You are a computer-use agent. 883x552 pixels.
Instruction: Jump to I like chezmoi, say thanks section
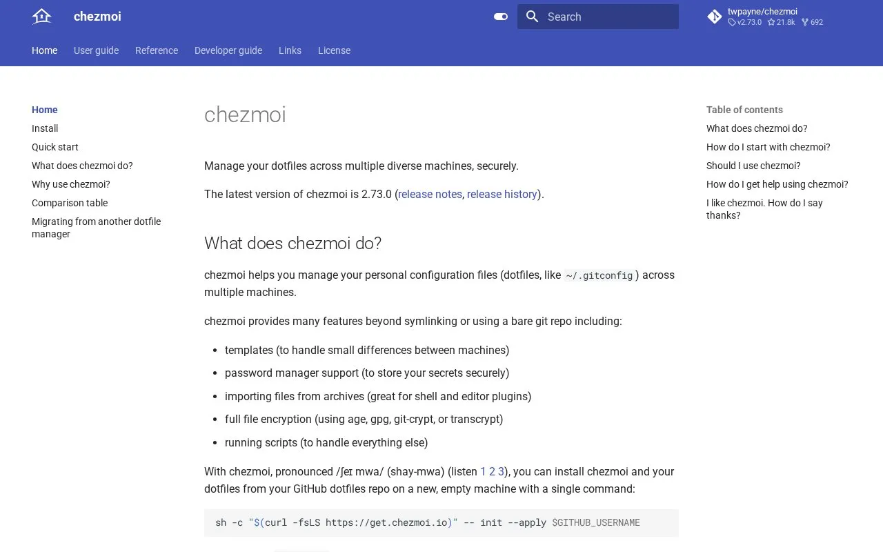click(x=764, y=209)
